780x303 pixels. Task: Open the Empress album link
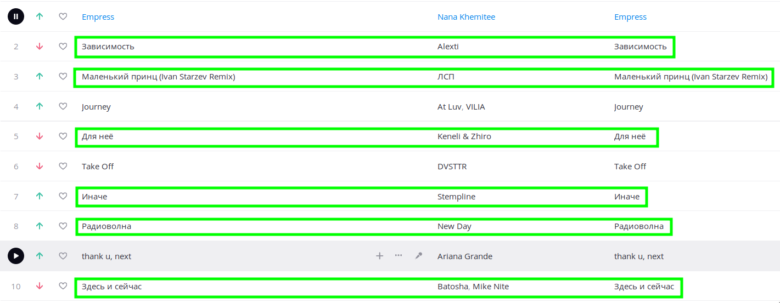point(630,17)
